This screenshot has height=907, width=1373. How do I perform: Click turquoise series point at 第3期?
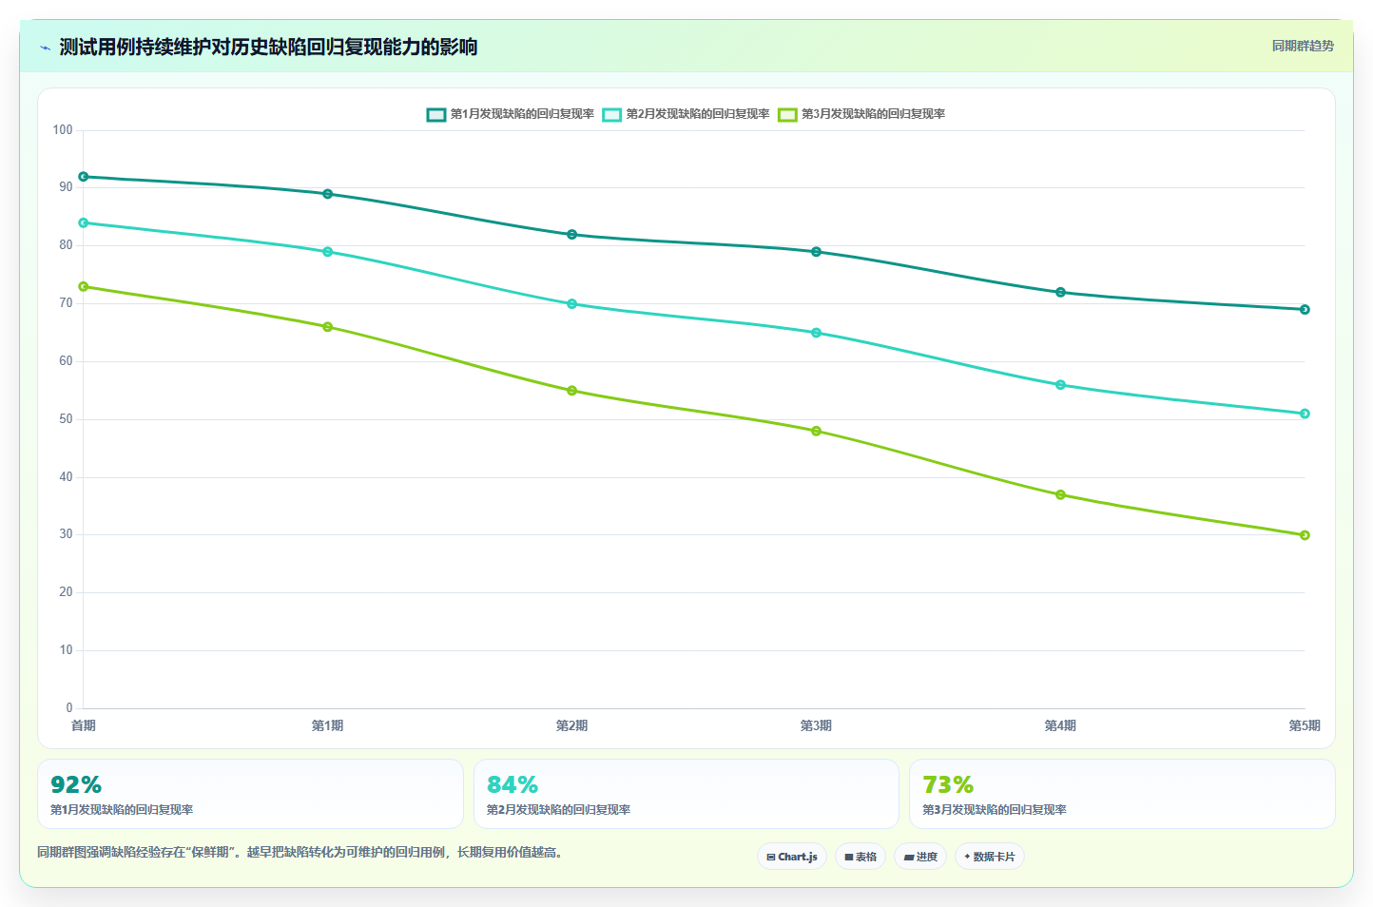point(816,333)
